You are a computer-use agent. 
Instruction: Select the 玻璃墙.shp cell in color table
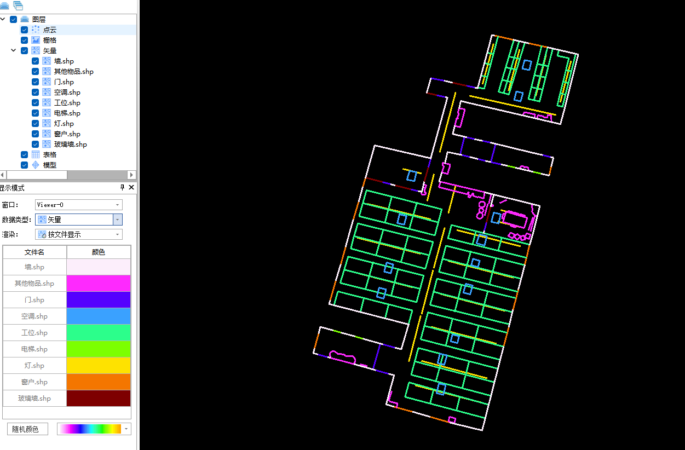click(34, 399)
